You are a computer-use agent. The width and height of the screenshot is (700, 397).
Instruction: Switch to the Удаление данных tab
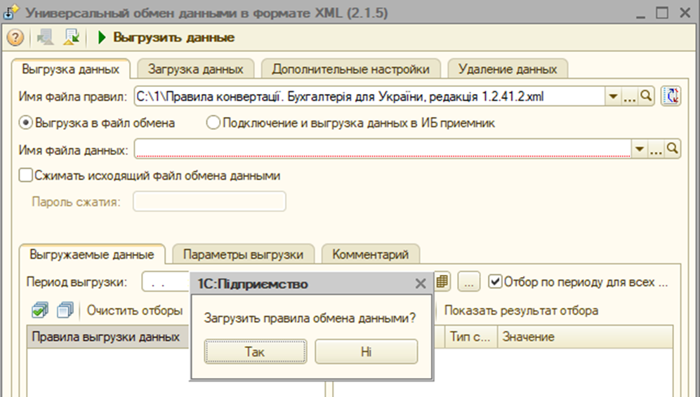(508, 69)
